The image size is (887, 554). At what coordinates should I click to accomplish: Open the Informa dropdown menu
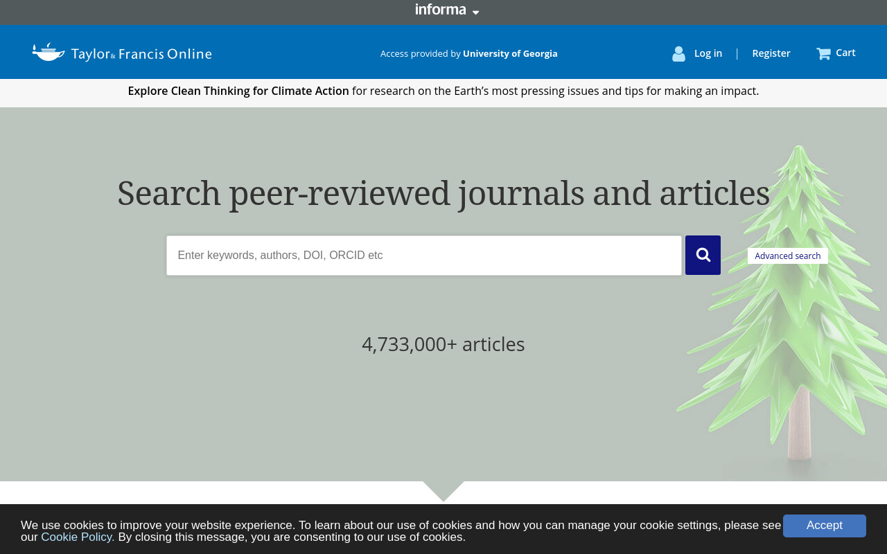point(447,10)
